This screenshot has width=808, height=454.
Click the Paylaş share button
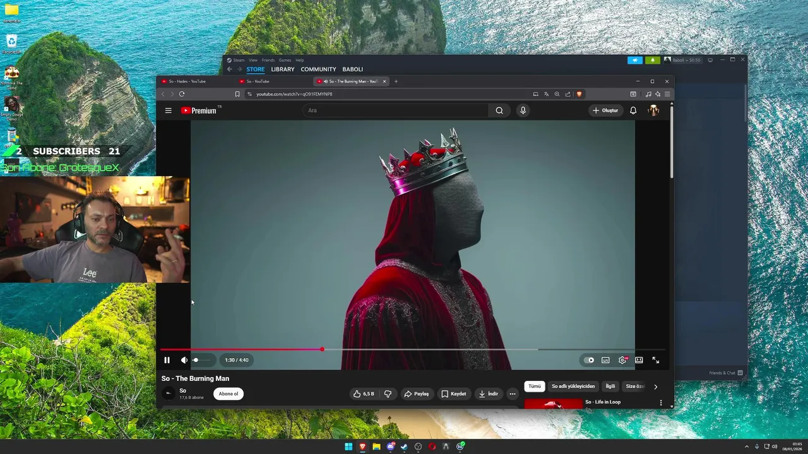[417, 393]
